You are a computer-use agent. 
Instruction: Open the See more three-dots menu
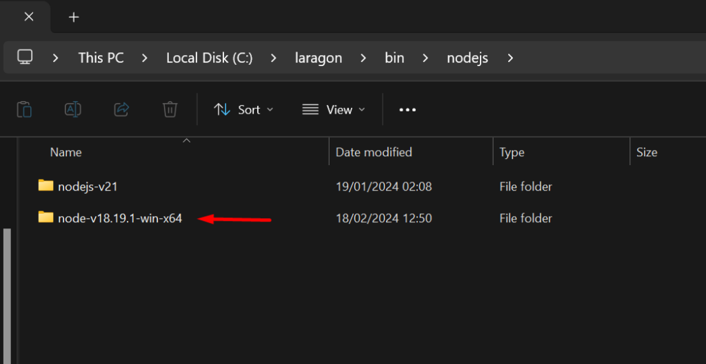[x=407, y=109]
